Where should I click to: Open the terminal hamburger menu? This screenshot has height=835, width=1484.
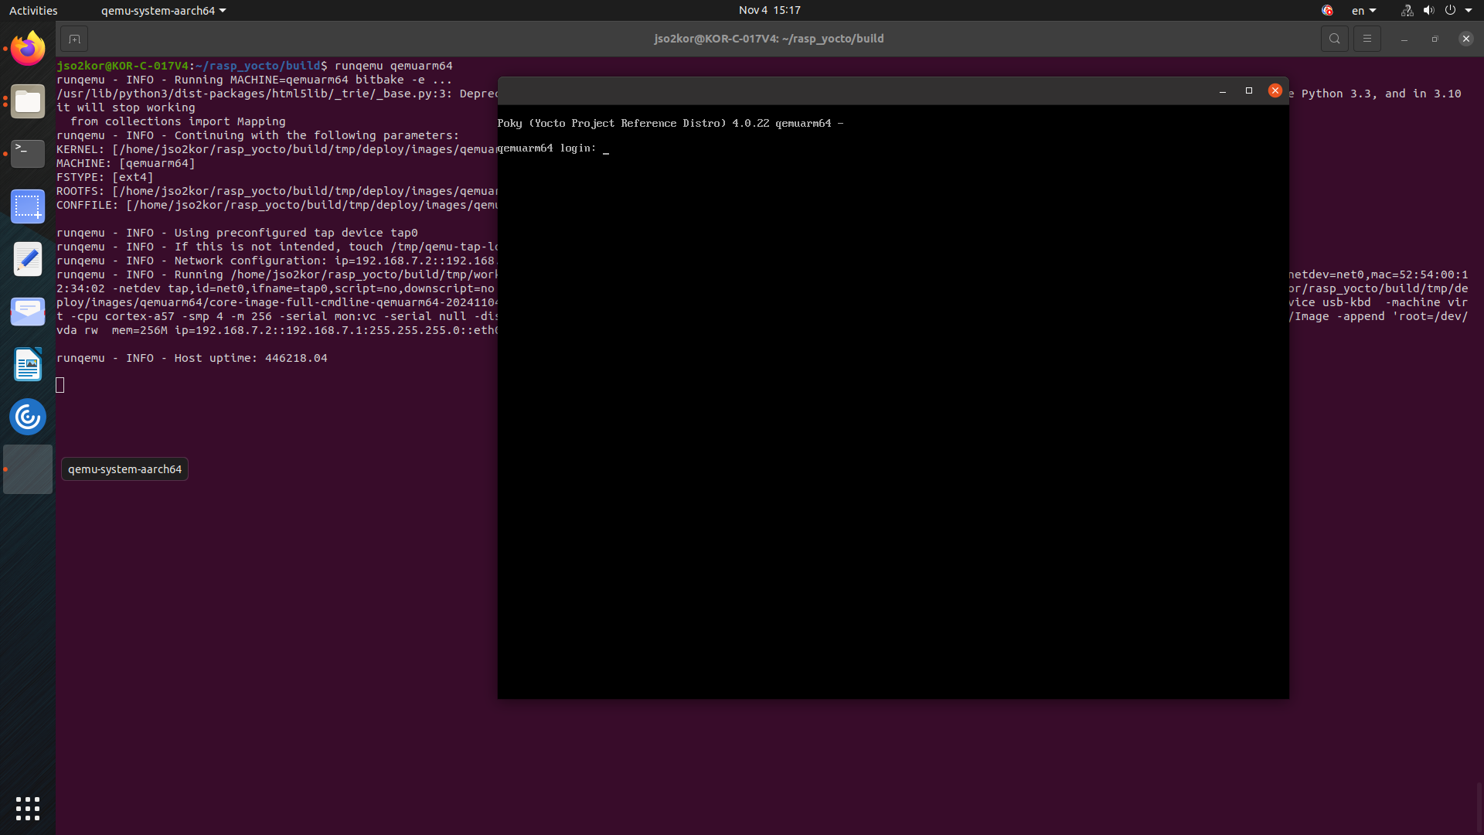[1367, 39]
